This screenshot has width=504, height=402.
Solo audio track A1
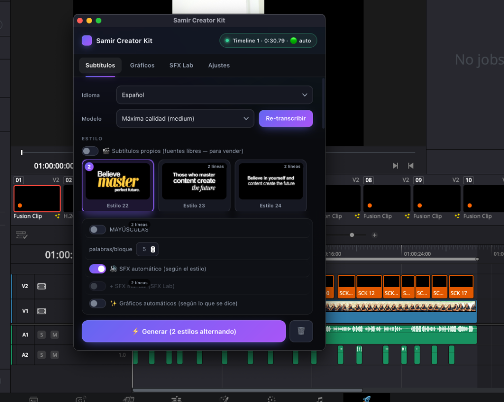click(x=41, y=335)
